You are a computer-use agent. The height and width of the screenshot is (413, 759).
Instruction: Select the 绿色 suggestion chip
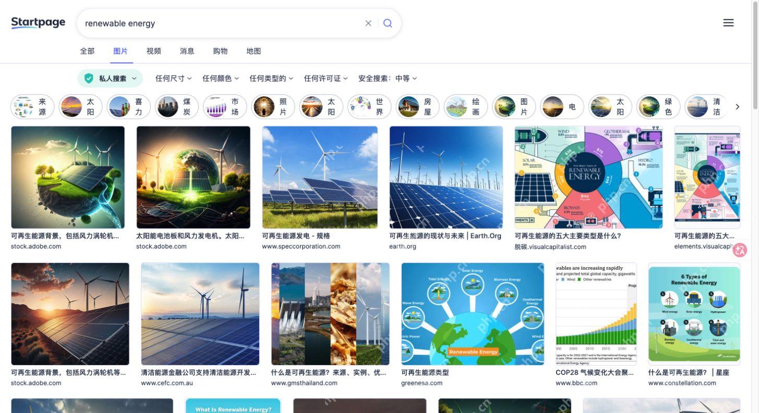(x=658, y=107)
